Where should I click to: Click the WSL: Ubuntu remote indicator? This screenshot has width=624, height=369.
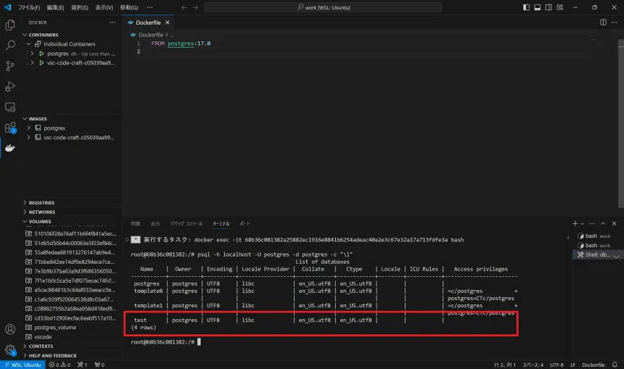pos(21,365)
